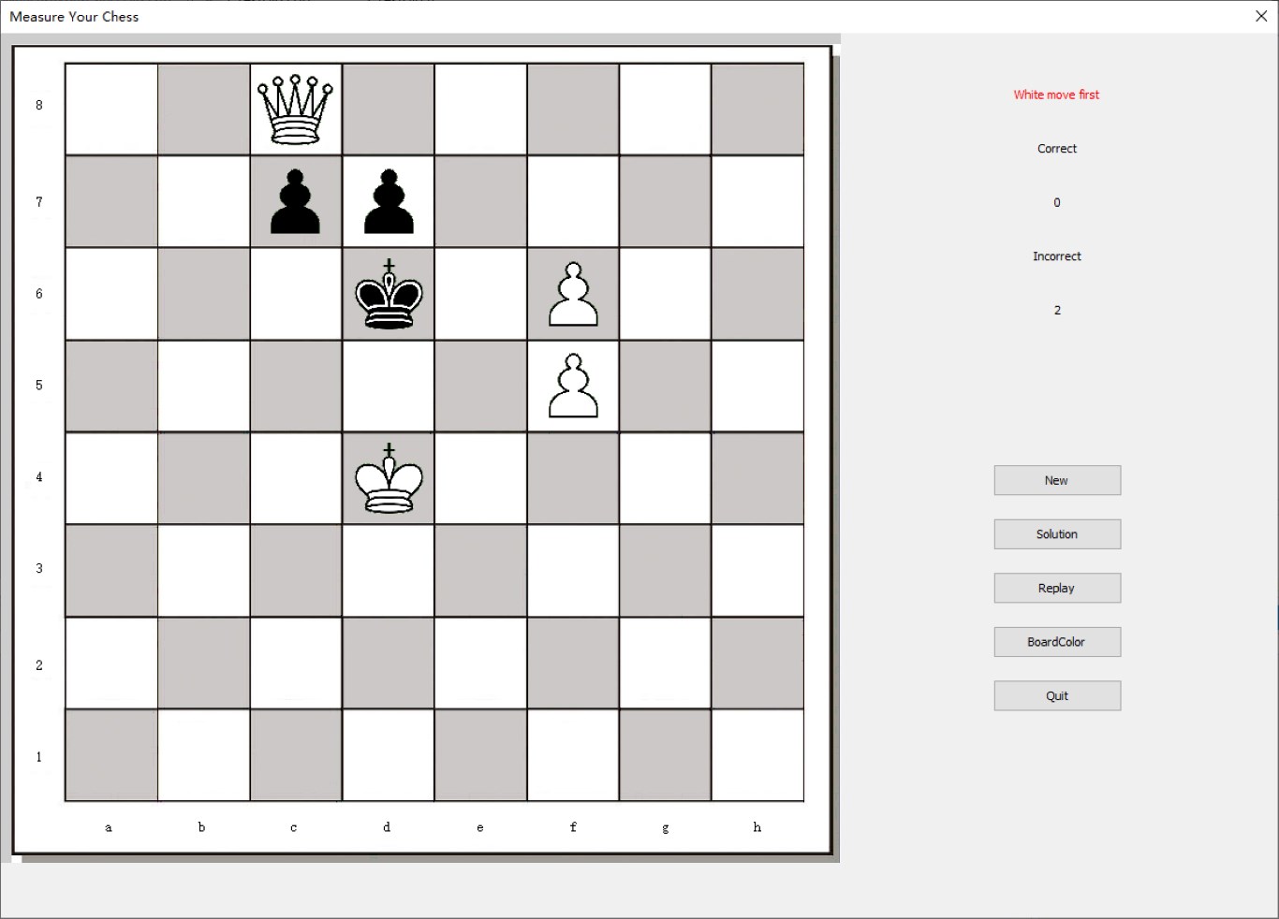Click the incorrect count value '2'
The width and height of the screenshot is (1279, 919).
click(1057, 311)
